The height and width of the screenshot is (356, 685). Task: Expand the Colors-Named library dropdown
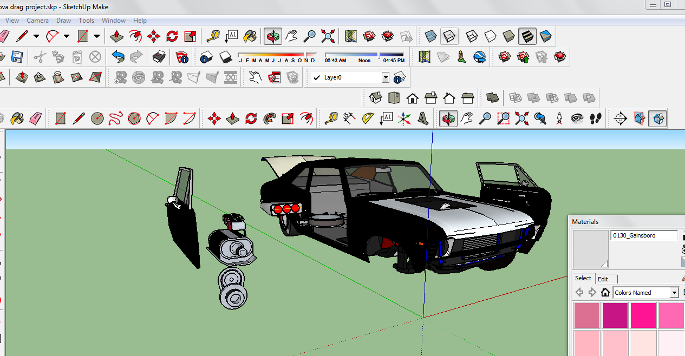[x=674, y=293]
